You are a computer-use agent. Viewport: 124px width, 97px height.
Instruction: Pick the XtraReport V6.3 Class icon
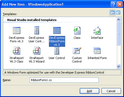coord(17,51)
